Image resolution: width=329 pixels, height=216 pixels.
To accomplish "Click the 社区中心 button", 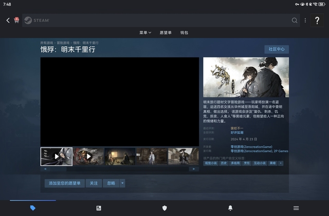I will click(277, 49).
